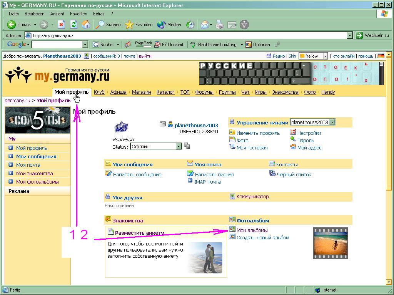394x295 pixels.
Task: Click the 67 blockiert popup blocker icon
Action: (x=157, y=45)
